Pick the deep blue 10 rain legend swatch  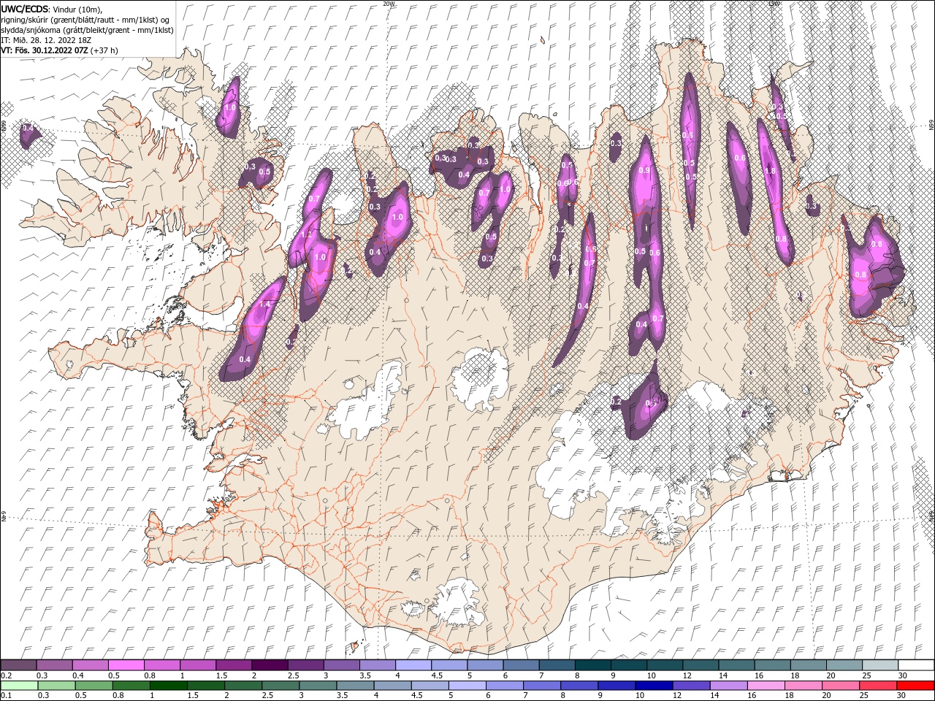click(654, 686)
